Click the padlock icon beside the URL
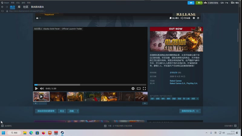242x136 pixels. [x=7, y=11]
